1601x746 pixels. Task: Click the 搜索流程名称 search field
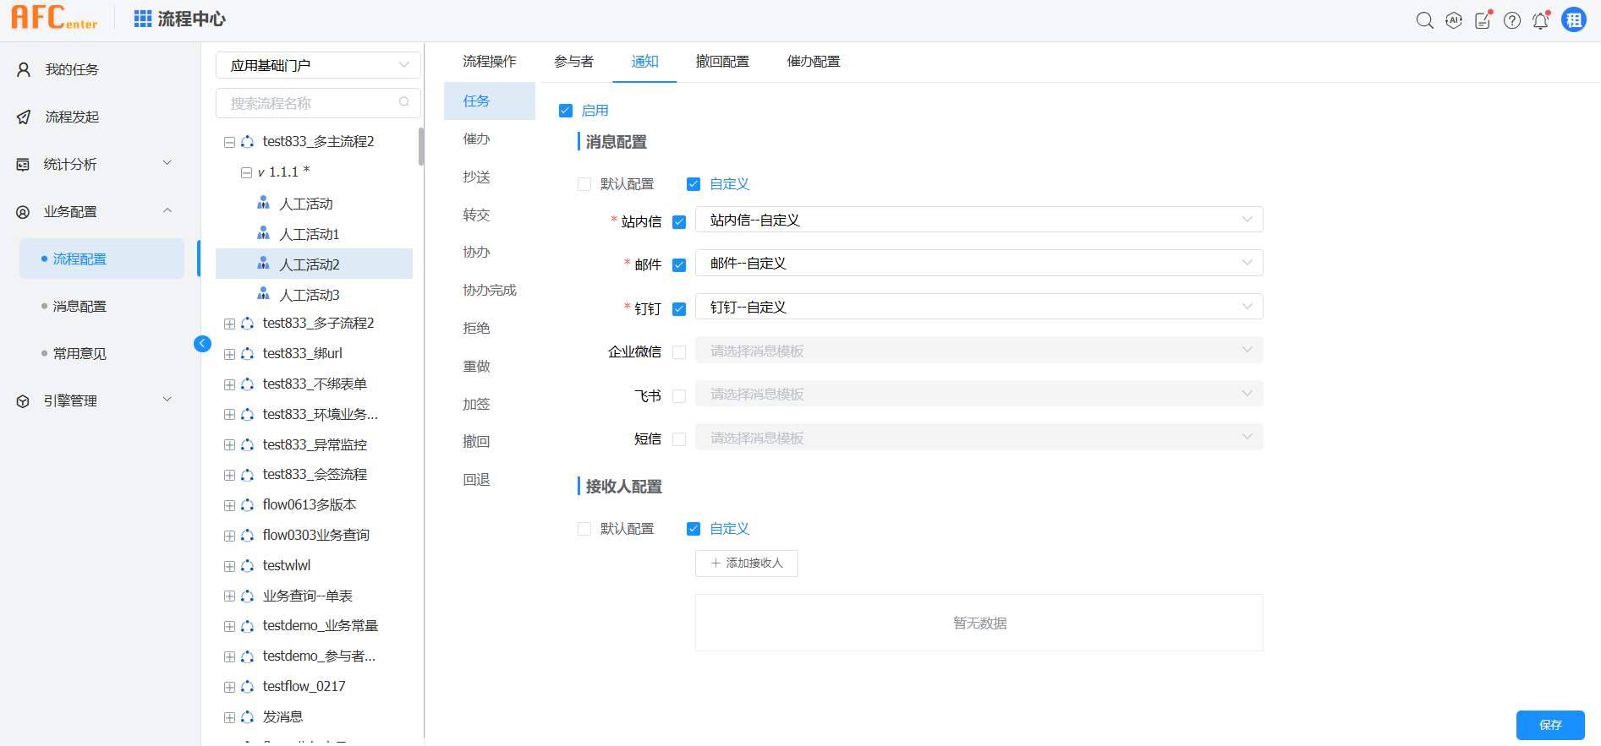coord(310,103)
